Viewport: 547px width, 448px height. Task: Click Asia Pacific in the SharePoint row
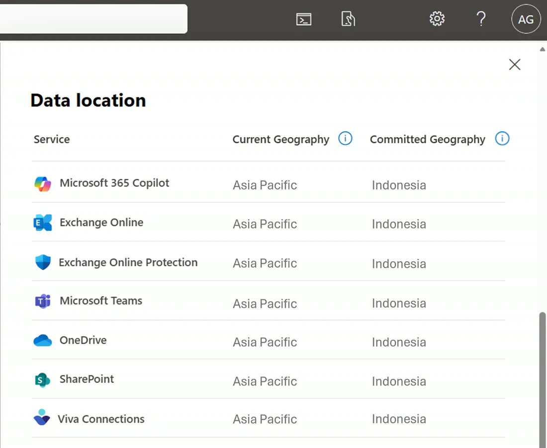[x=265, y=381]
